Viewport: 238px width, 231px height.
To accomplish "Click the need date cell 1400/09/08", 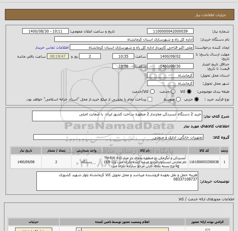I will pyautogui.click(x=26, y=162).
